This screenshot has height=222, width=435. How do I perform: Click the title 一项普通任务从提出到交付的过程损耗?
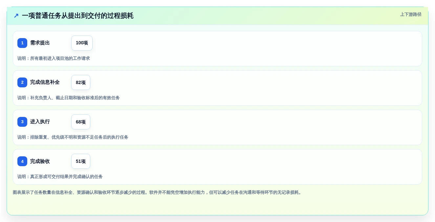click(x=77, y=16)
